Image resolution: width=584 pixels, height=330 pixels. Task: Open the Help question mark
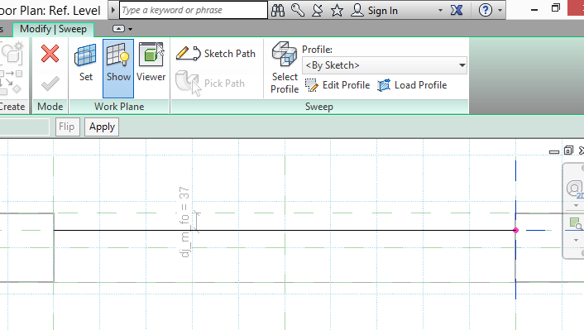click(486, 11)
